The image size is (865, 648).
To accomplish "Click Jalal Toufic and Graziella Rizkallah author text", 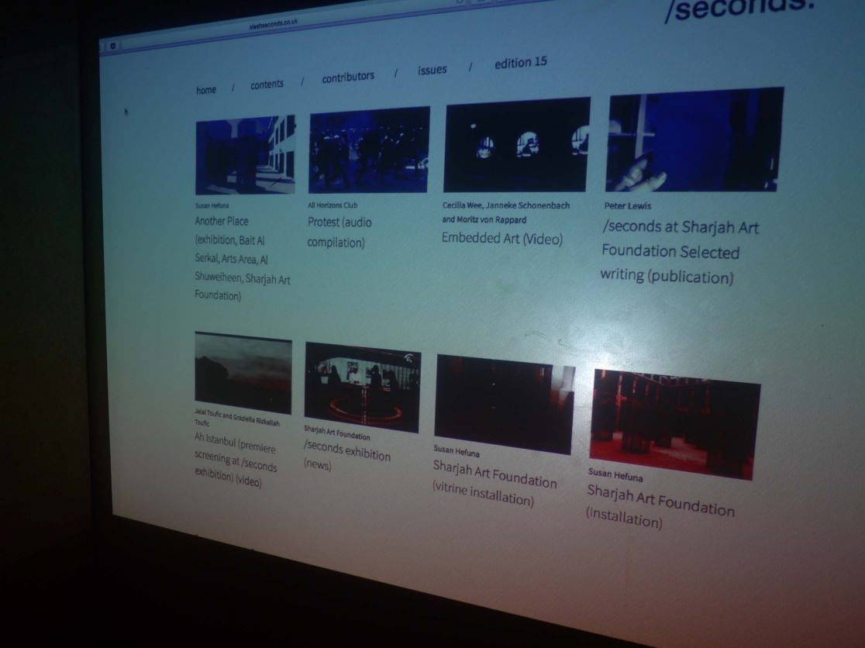I will coord(237,417).
